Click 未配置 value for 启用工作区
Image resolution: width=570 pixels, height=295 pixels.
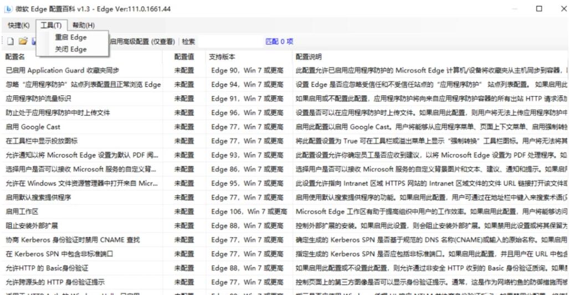pos(184,212)
